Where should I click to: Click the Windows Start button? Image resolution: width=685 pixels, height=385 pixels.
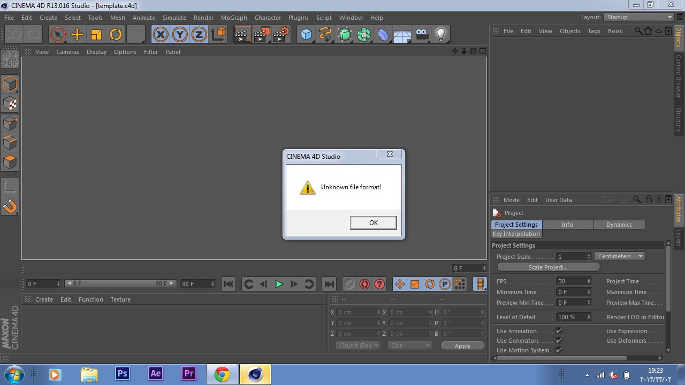(x=14, y=374)
